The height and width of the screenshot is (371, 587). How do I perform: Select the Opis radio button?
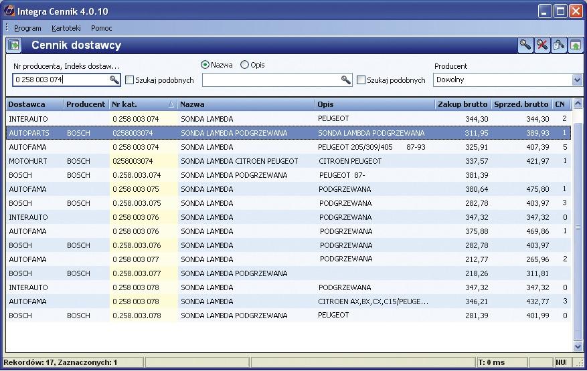244,65
